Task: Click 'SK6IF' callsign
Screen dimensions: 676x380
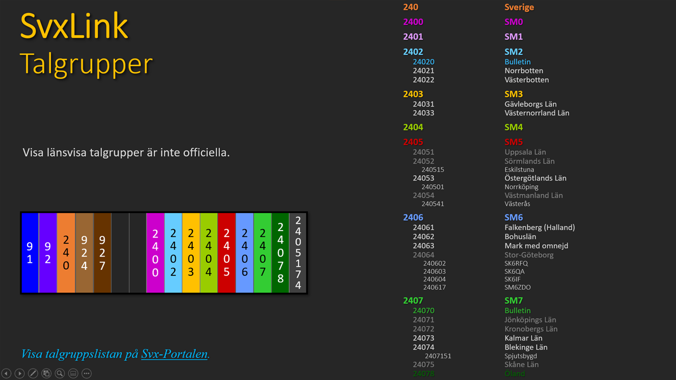Action: tap(512, 279)
